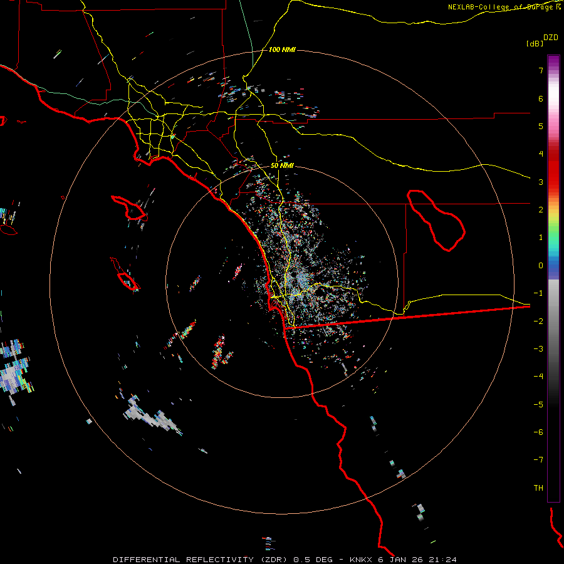The width and height of the screenshot is (564, 564).
Task: Click the 0.5 DEG elevation angle text
Action: 313,560
